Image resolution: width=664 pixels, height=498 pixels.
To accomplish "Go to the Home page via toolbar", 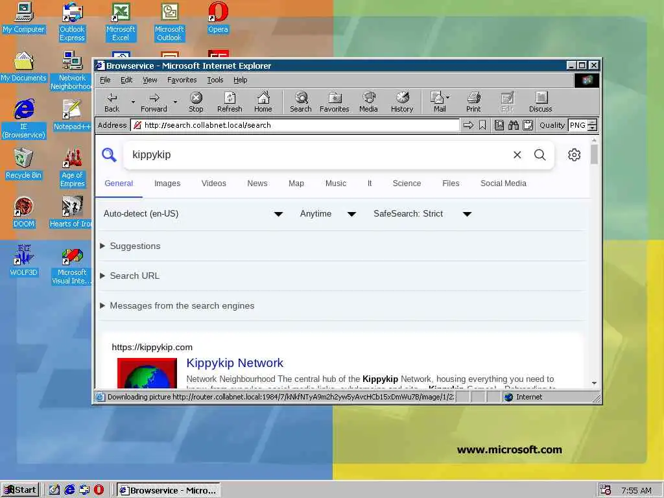I will click(263, 102).
